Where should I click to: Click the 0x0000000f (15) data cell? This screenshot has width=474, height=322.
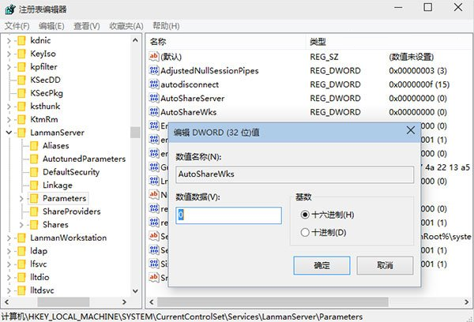[x=419, y=84]
